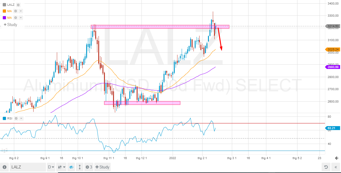The height and width of the screenshot is (173, 341).
Task: Click the RSI legend label
Action: coord(10,118)
